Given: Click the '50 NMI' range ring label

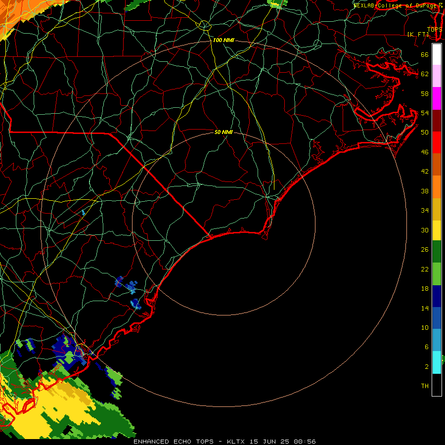Looking at the screenshot, I should [x=223, y=132].
